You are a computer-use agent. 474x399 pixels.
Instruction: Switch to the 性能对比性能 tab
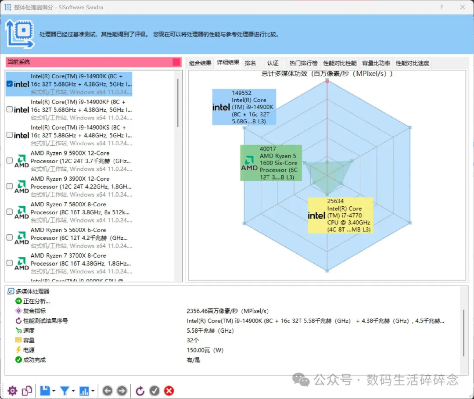tap(340, 63)
